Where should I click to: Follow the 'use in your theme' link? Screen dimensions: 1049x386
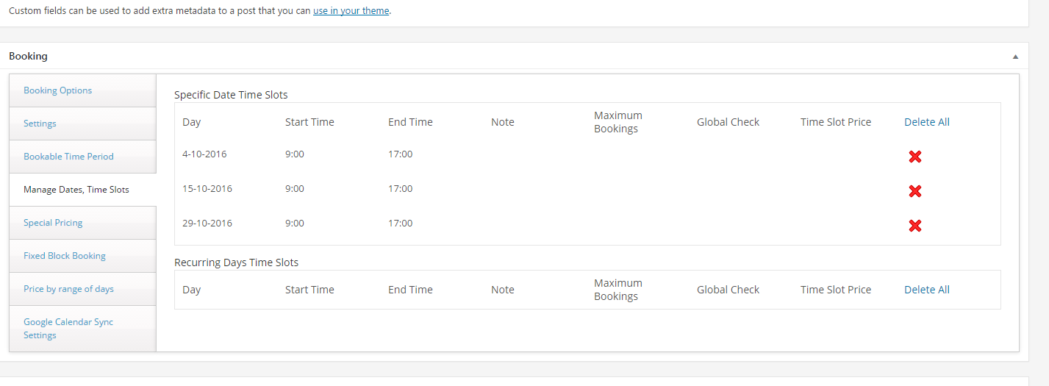[x=351, y=11]
